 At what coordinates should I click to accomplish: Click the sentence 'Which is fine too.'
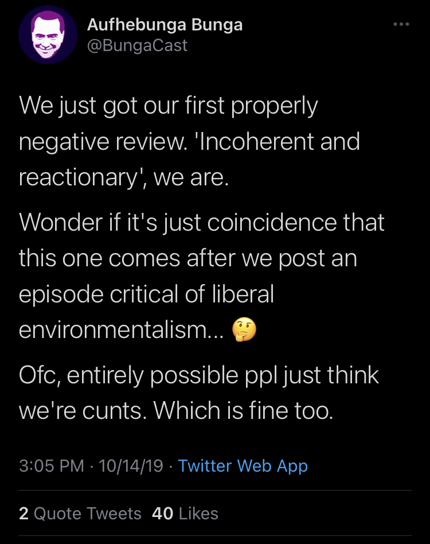point(243,410)
